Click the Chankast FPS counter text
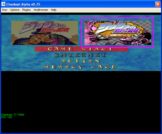 [x=12, y=115]
